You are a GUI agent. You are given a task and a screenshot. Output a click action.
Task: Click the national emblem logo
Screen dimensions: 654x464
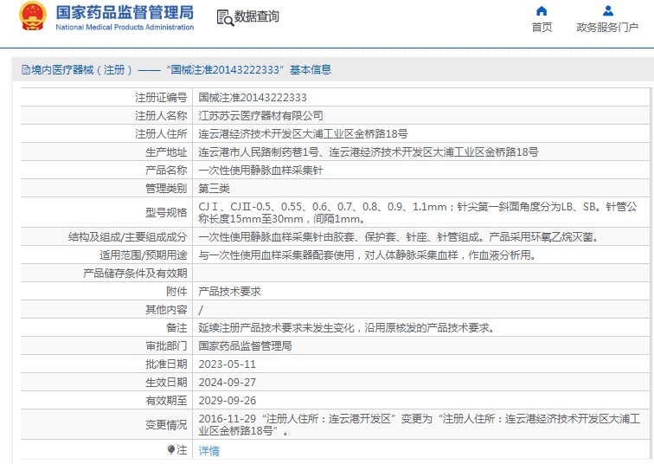point(33,16)
